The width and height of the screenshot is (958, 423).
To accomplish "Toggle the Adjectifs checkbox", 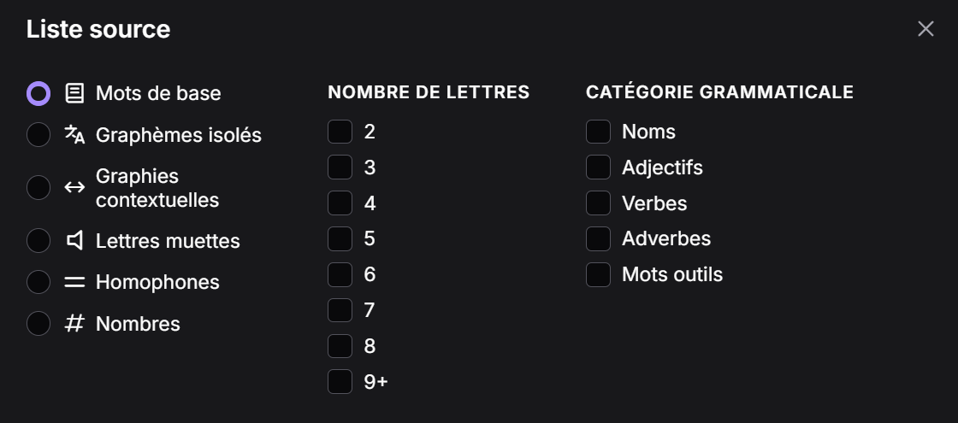I will point(598,167).
